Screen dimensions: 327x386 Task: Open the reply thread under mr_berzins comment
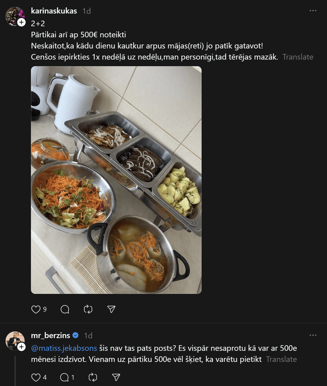click(x=64, y=377)
